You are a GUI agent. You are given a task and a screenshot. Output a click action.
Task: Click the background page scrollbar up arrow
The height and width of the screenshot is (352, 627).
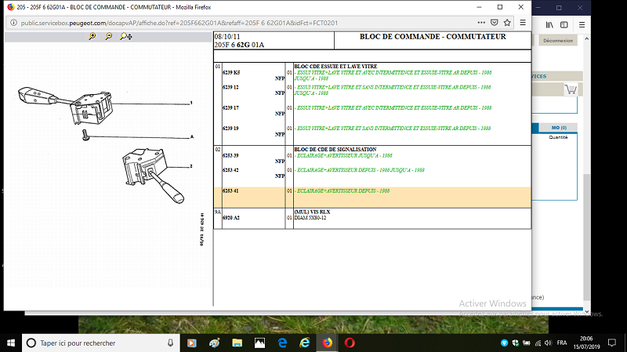coord(586,38)
